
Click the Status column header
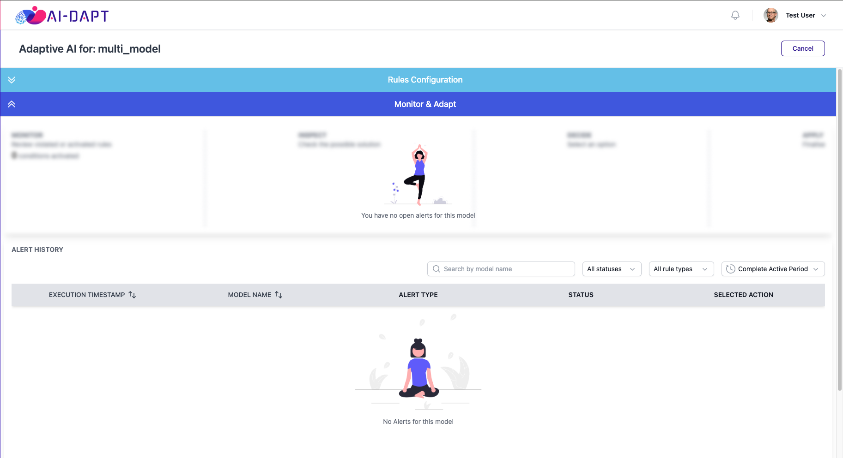click(581, 295)
